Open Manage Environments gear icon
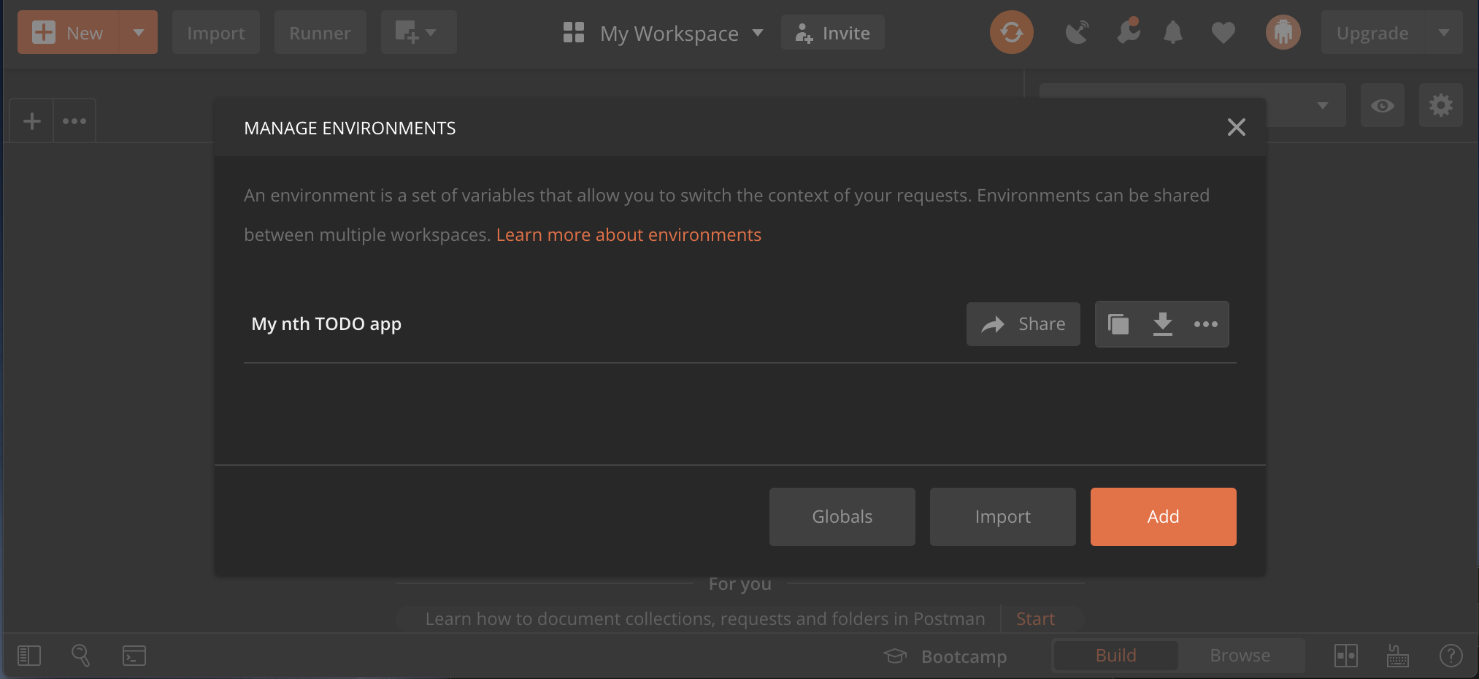The width and height of the screenshot is (1479, 679). point(1440,105)
